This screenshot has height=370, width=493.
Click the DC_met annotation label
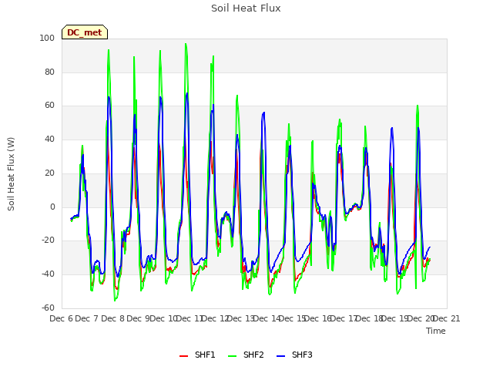pyautogui.click(x=85, y=32)
